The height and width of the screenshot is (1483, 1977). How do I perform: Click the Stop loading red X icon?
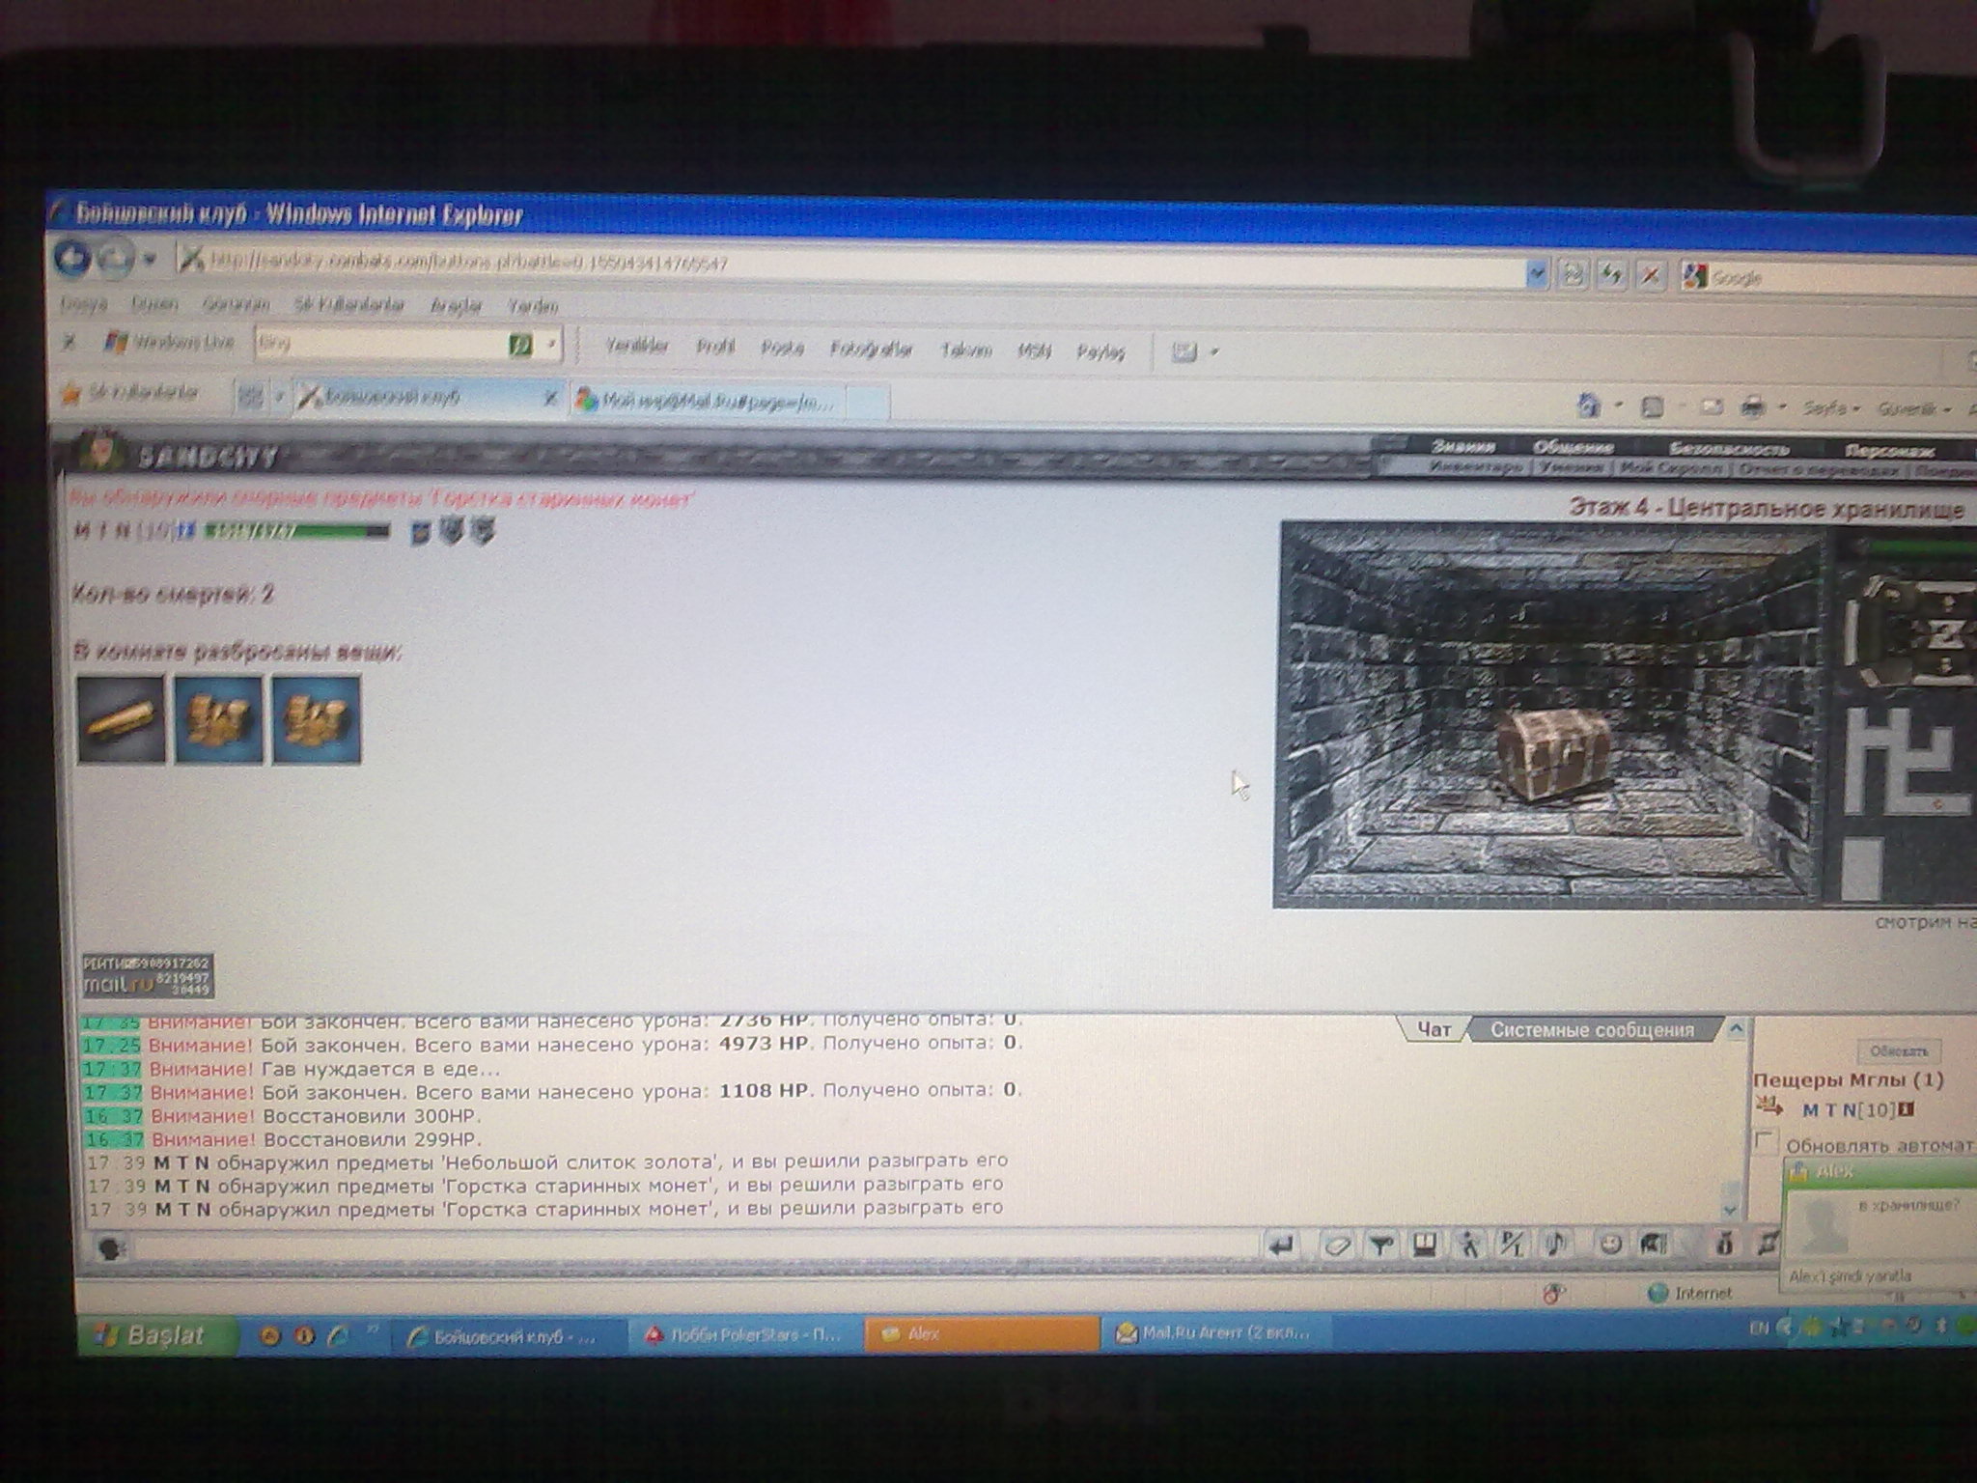(1651, 276)
